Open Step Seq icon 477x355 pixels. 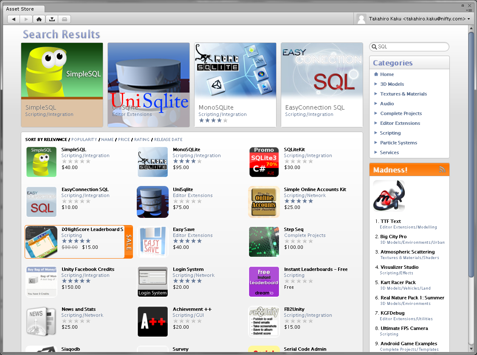[264, 242]
